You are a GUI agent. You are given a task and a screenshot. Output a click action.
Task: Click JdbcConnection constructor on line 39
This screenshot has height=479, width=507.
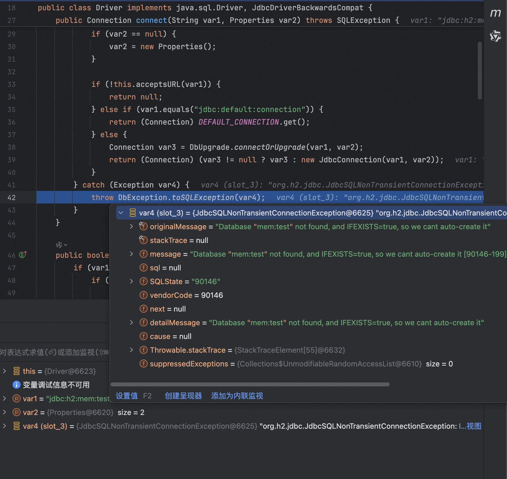350,160
